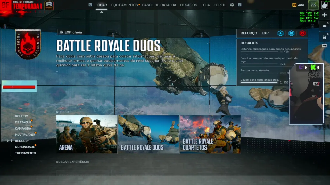Click the E key icon after settings
The width and height of the screenshot is (330, 185).
pyautogui.click(x=240, y=5)
